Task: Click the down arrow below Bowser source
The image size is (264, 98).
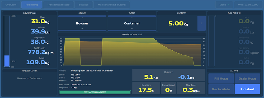Action: coord(82,29)
